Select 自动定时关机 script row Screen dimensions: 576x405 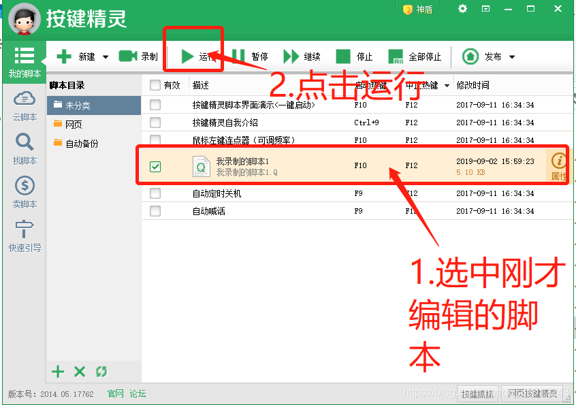357,193
